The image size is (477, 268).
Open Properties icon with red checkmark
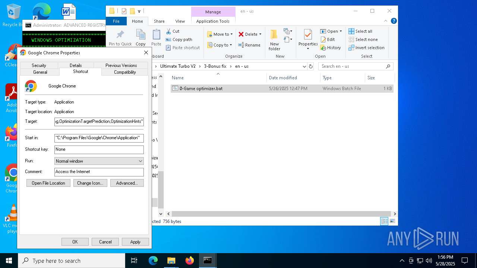click(308, 35)
